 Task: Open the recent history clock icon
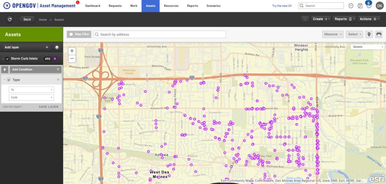coord(360,6)
